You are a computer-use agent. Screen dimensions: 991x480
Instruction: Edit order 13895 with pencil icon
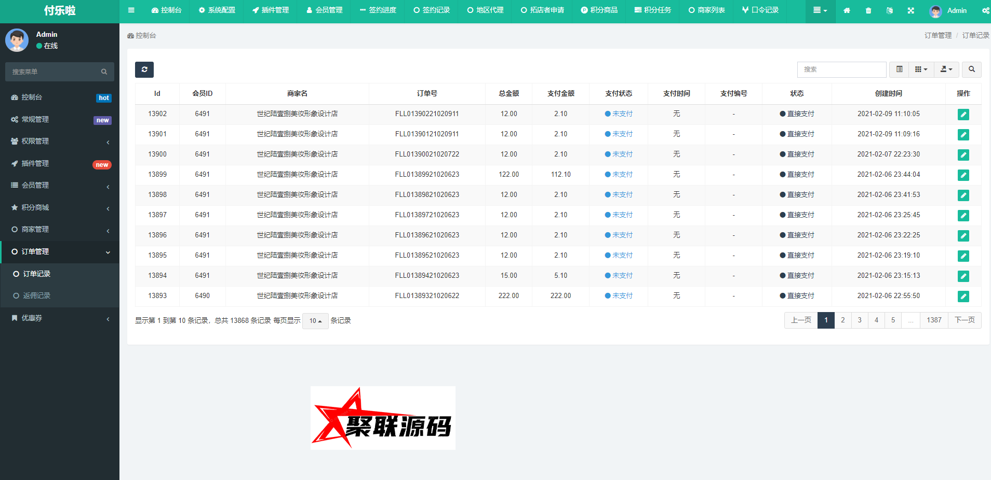coord(963,256)
